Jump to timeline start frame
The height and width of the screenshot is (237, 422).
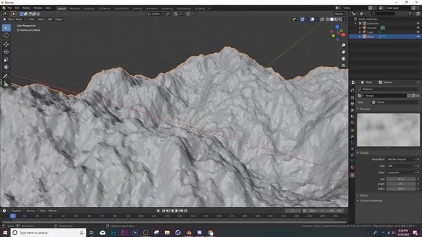point(164,211)
